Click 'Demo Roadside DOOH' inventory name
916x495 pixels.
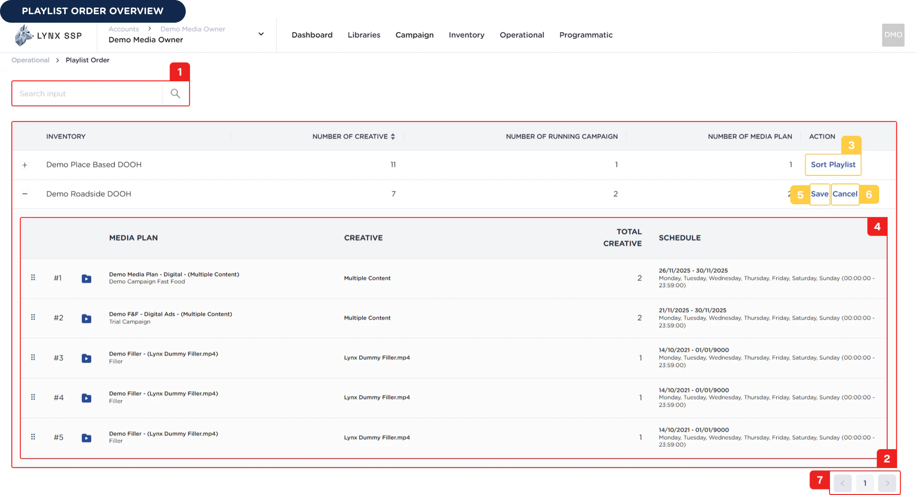pos(89,194)
